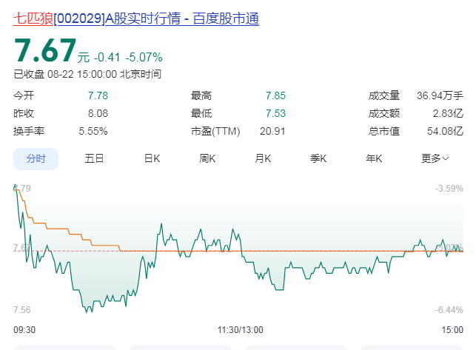Image resolution: width=476 pixels, height=350 pixels.
Task: Click the 11:30/13:00 time axis label
Action: click(240, 330)
